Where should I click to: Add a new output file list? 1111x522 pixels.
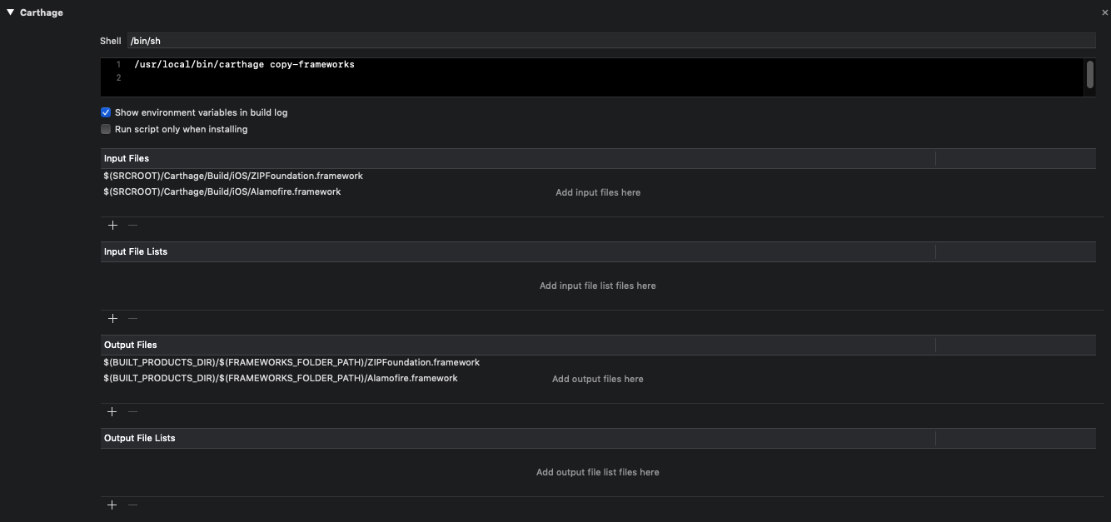coord(112,505)
